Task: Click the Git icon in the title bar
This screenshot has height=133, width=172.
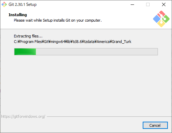Action: point(4,4)
